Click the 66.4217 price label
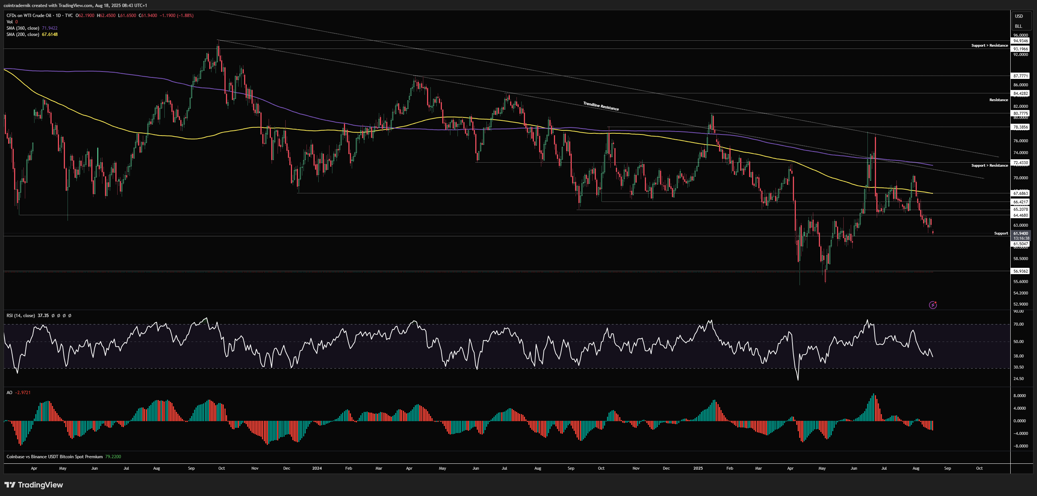1037x496 pixels. [1021, 202]
